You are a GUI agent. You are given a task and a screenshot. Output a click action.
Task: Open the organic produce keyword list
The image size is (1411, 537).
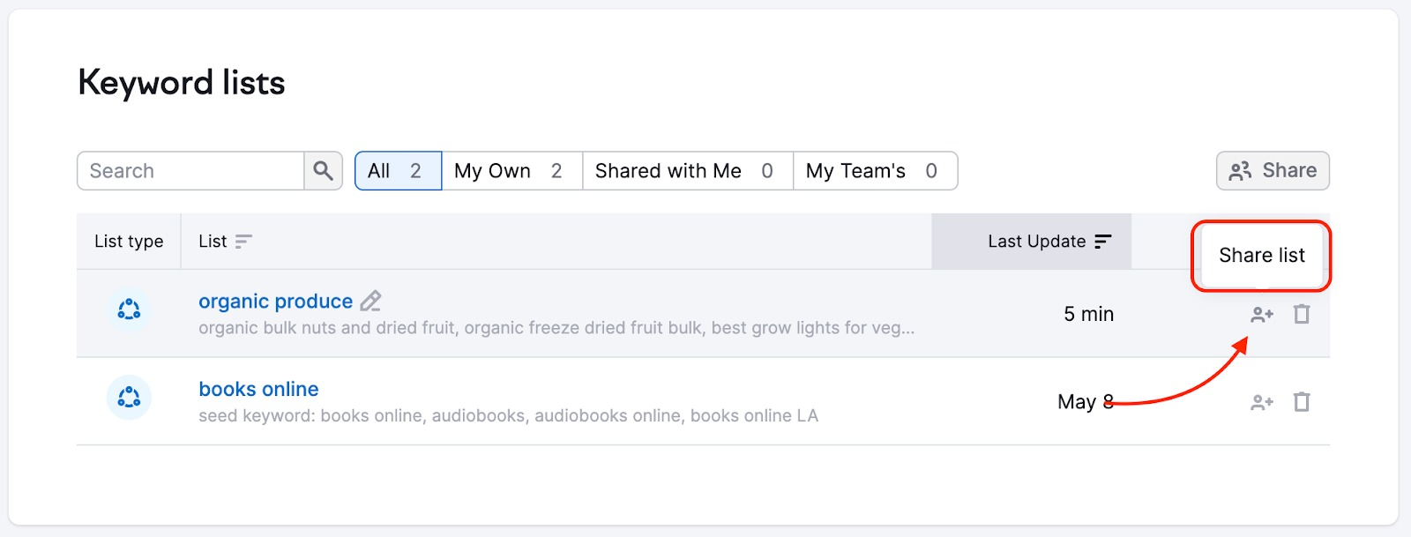pyautogui.click(x=276, y=301)
